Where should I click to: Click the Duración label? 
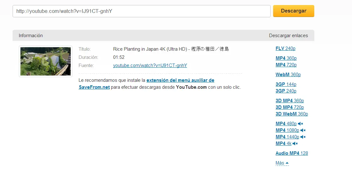tap(88, 57)
